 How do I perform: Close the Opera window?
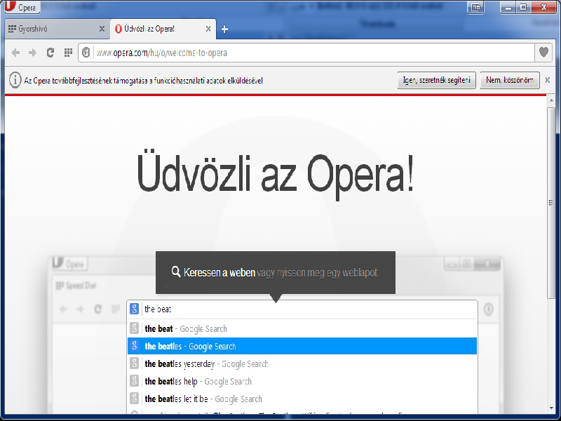pos(543,7)
